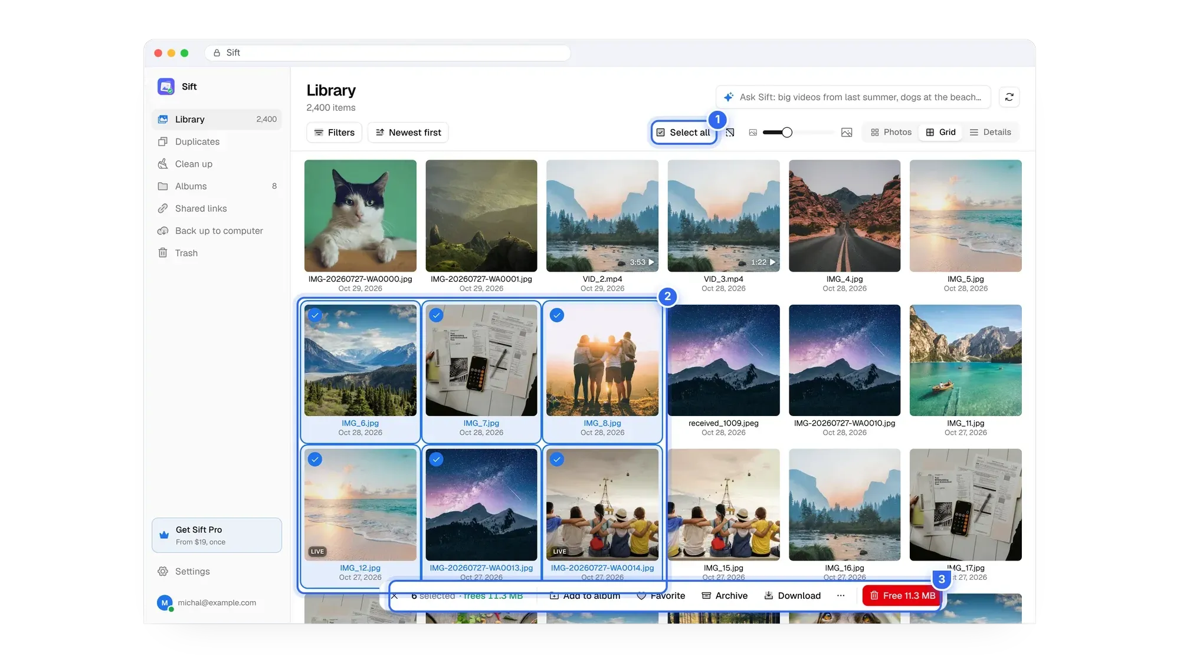Open Duplicates in the sidebar
Image resolution: width=1180 pixels, height=663 pixels.
pos(217,141)
